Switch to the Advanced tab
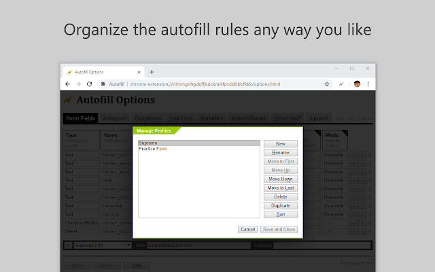 (x=115, y=118)
